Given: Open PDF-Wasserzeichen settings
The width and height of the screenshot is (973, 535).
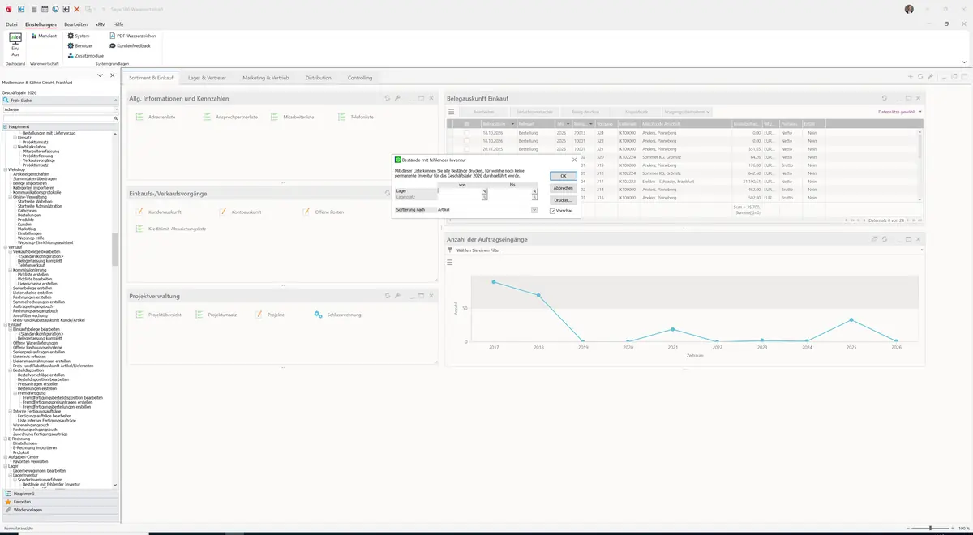Looking at the screenshot, I should 133,36.
